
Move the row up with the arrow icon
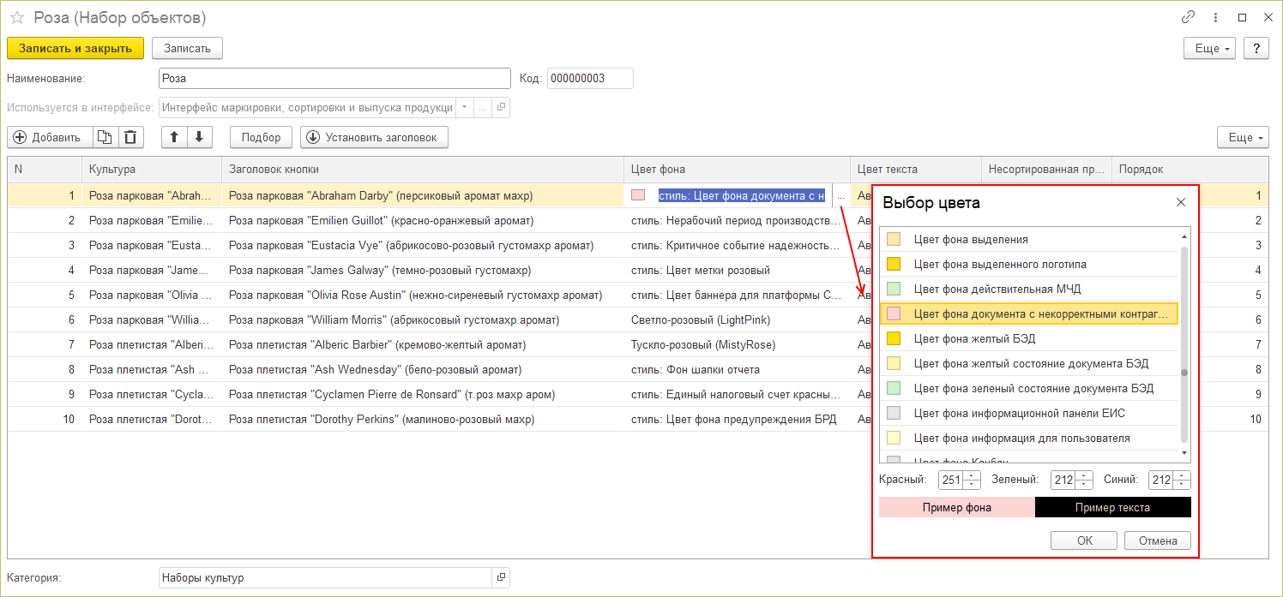pos(174,137)
